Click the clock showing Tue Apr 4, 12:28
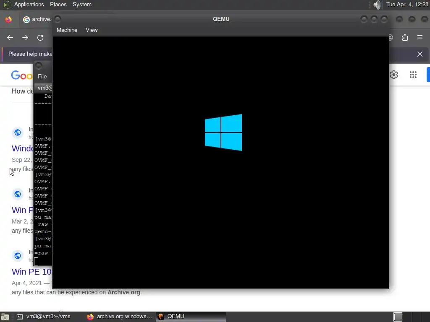This screenshot has height=322, width=430. [407, 4]
